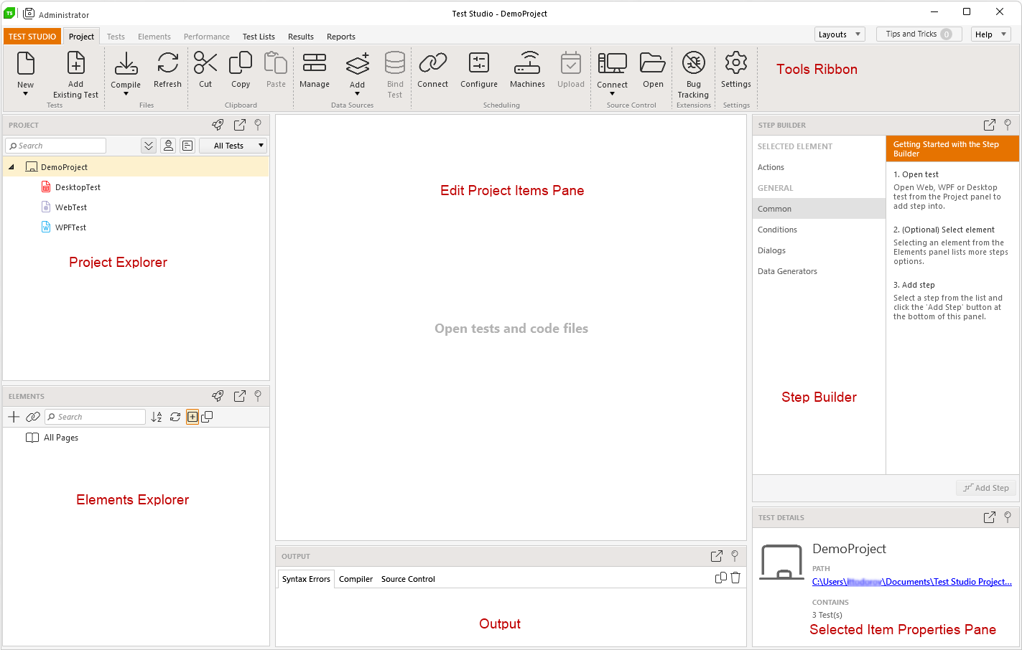The image size is (1022, 650).
Task: Refresh the Elements panel
Action: [175, 417]
